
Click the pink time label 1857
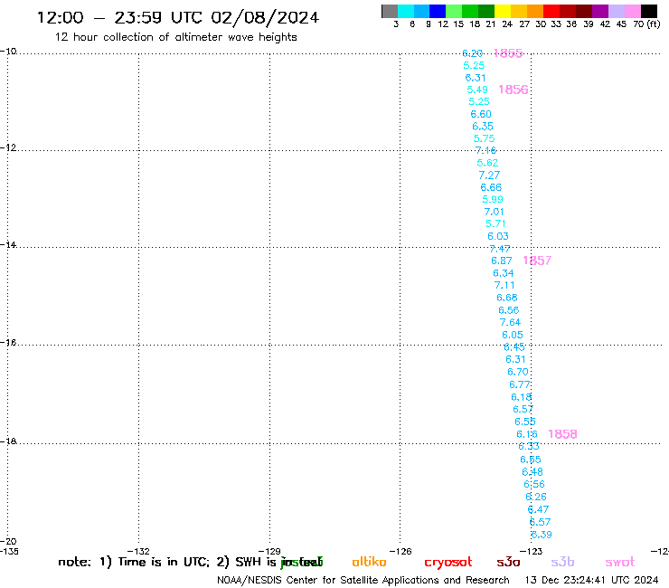[x=537, y=261]
